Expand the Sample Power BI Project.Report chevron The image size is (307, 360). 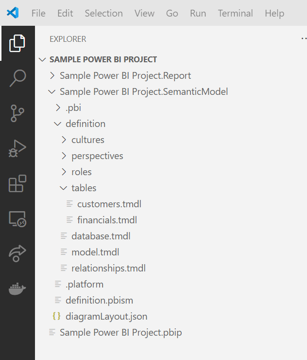click(52, 75)
